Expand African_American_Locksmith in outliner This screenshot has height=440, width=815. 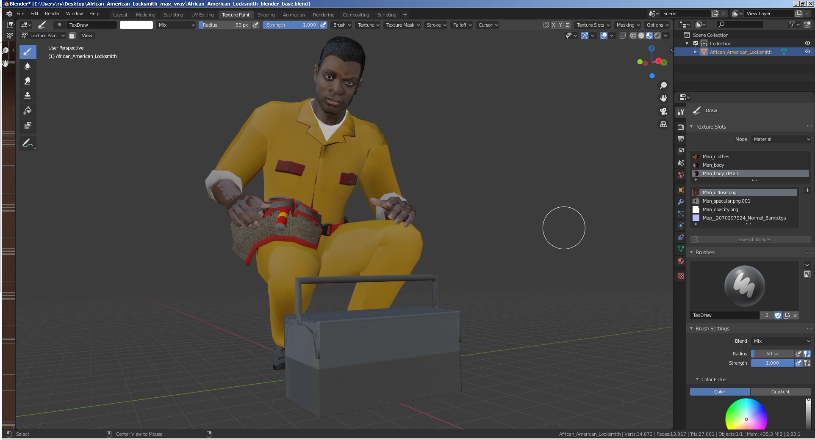click(x=695, y=52)
